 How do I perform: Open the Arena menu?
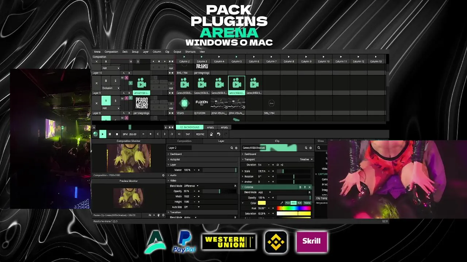(x=97, y=52)
